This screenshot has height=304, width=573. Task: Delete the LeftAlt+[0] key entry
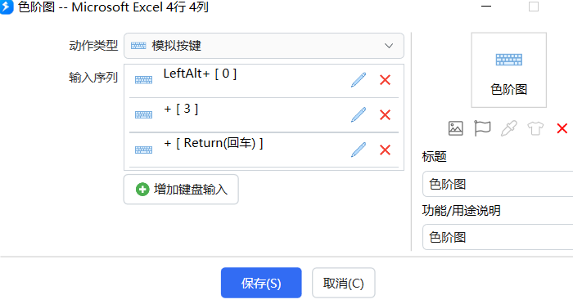[385, 80]
